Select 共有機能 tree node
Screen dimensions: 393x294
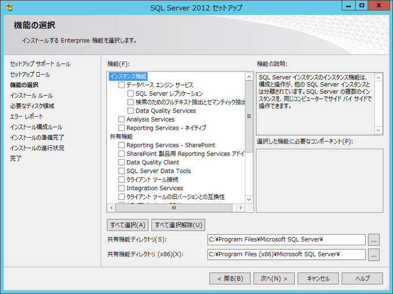pos(121,137)
